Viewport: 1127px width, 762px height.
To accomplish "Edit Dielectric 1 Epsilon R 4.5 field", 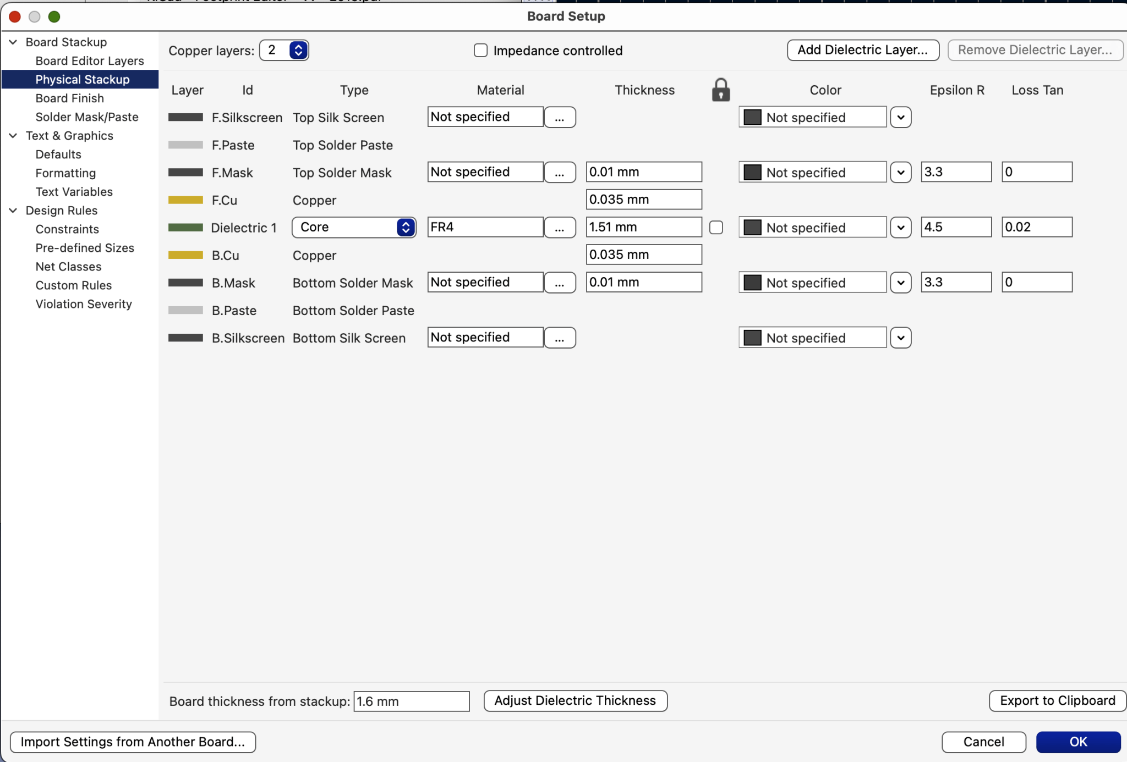I will click(x=956, y=227).
